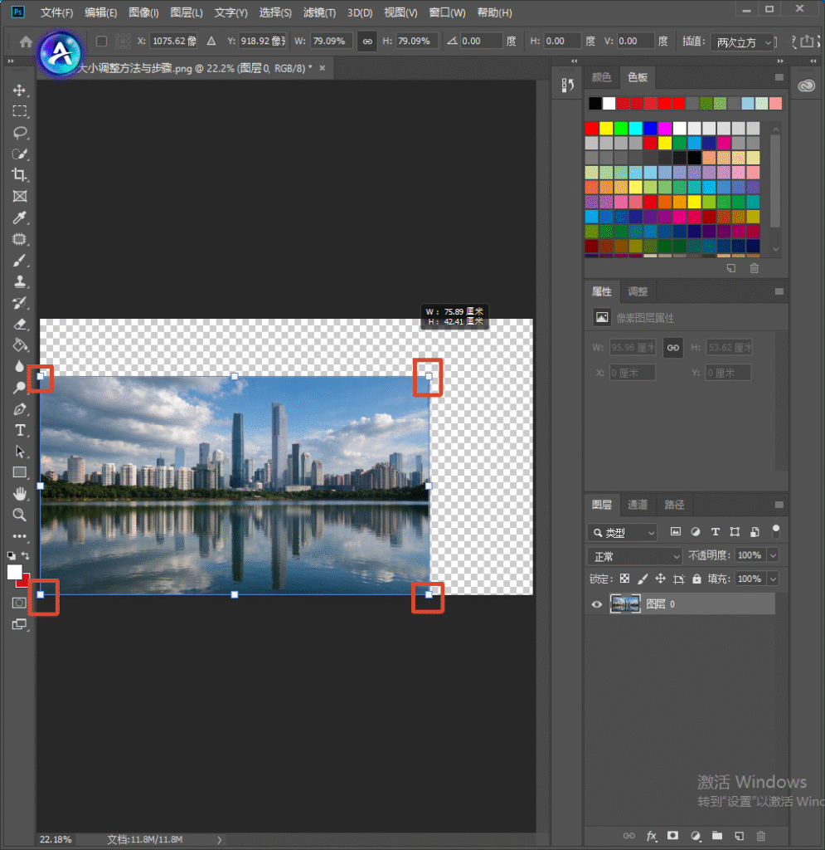Select the Brush tool
This screenshot has width=825, height=850.
tap(20, 260)
